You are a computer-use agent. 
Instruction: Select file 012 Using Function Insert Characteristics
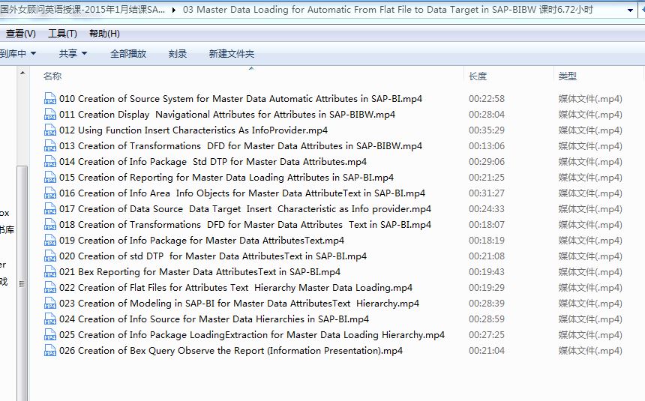193,130
